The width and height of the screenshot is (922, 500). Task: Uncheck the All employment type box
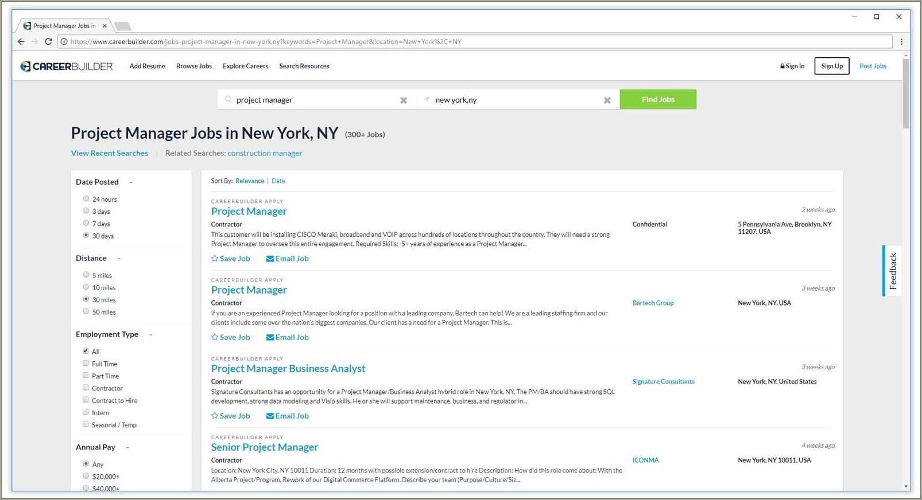[86, 350]
